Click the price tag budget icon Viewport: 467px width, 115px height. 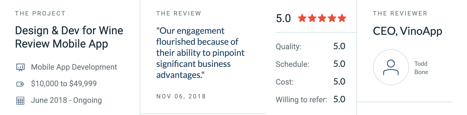[x=20, y=84]
